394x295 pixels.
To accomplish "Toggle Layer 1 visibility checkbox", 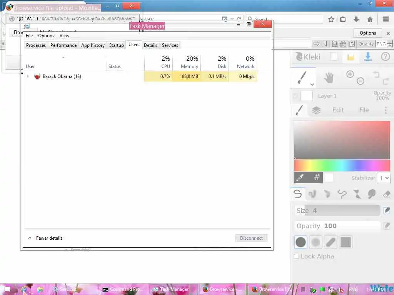I will pos(295,96).
